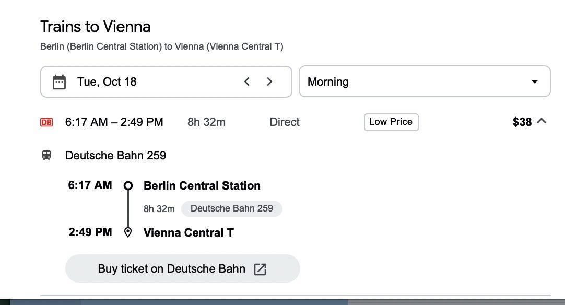Click the train icon beside Deutsche Bahn 259
Screen dimensions: 565x305
(x=46, y=156)
